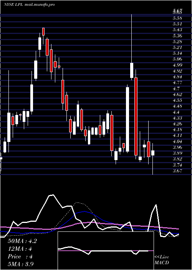Click the 4.04 price axis label
The image size is (192, 270).
click(177, 142)
